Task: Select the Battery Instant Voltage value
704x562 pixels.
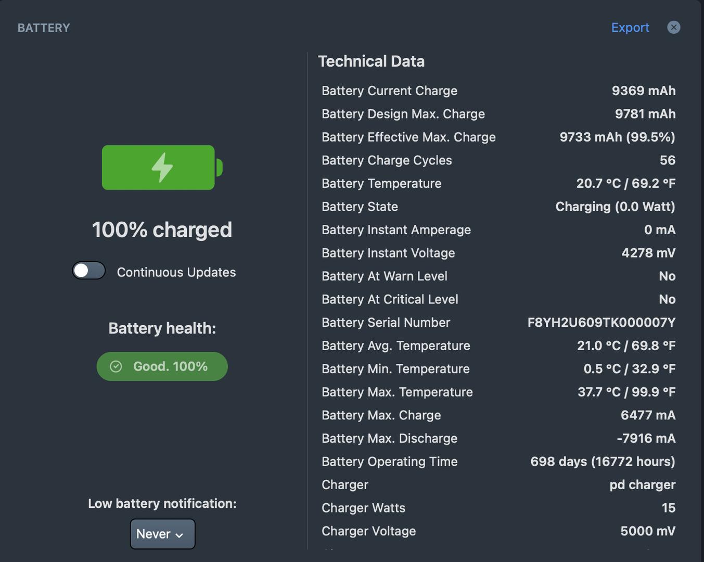Action: pyautogui.click(x=648, y=253)
